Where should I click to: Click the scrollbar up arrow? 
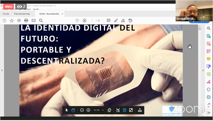(x=199, y=26)
